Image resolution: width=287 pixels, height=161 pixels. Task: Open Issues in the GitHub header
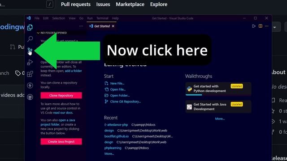[103, 4]
